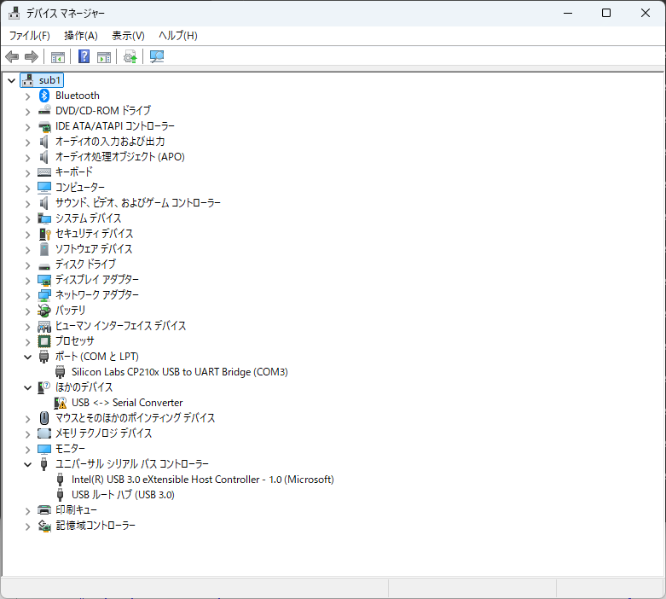Click the blue Help question mark icon
This screenshot has width=666, height=599.
(84, 57)
